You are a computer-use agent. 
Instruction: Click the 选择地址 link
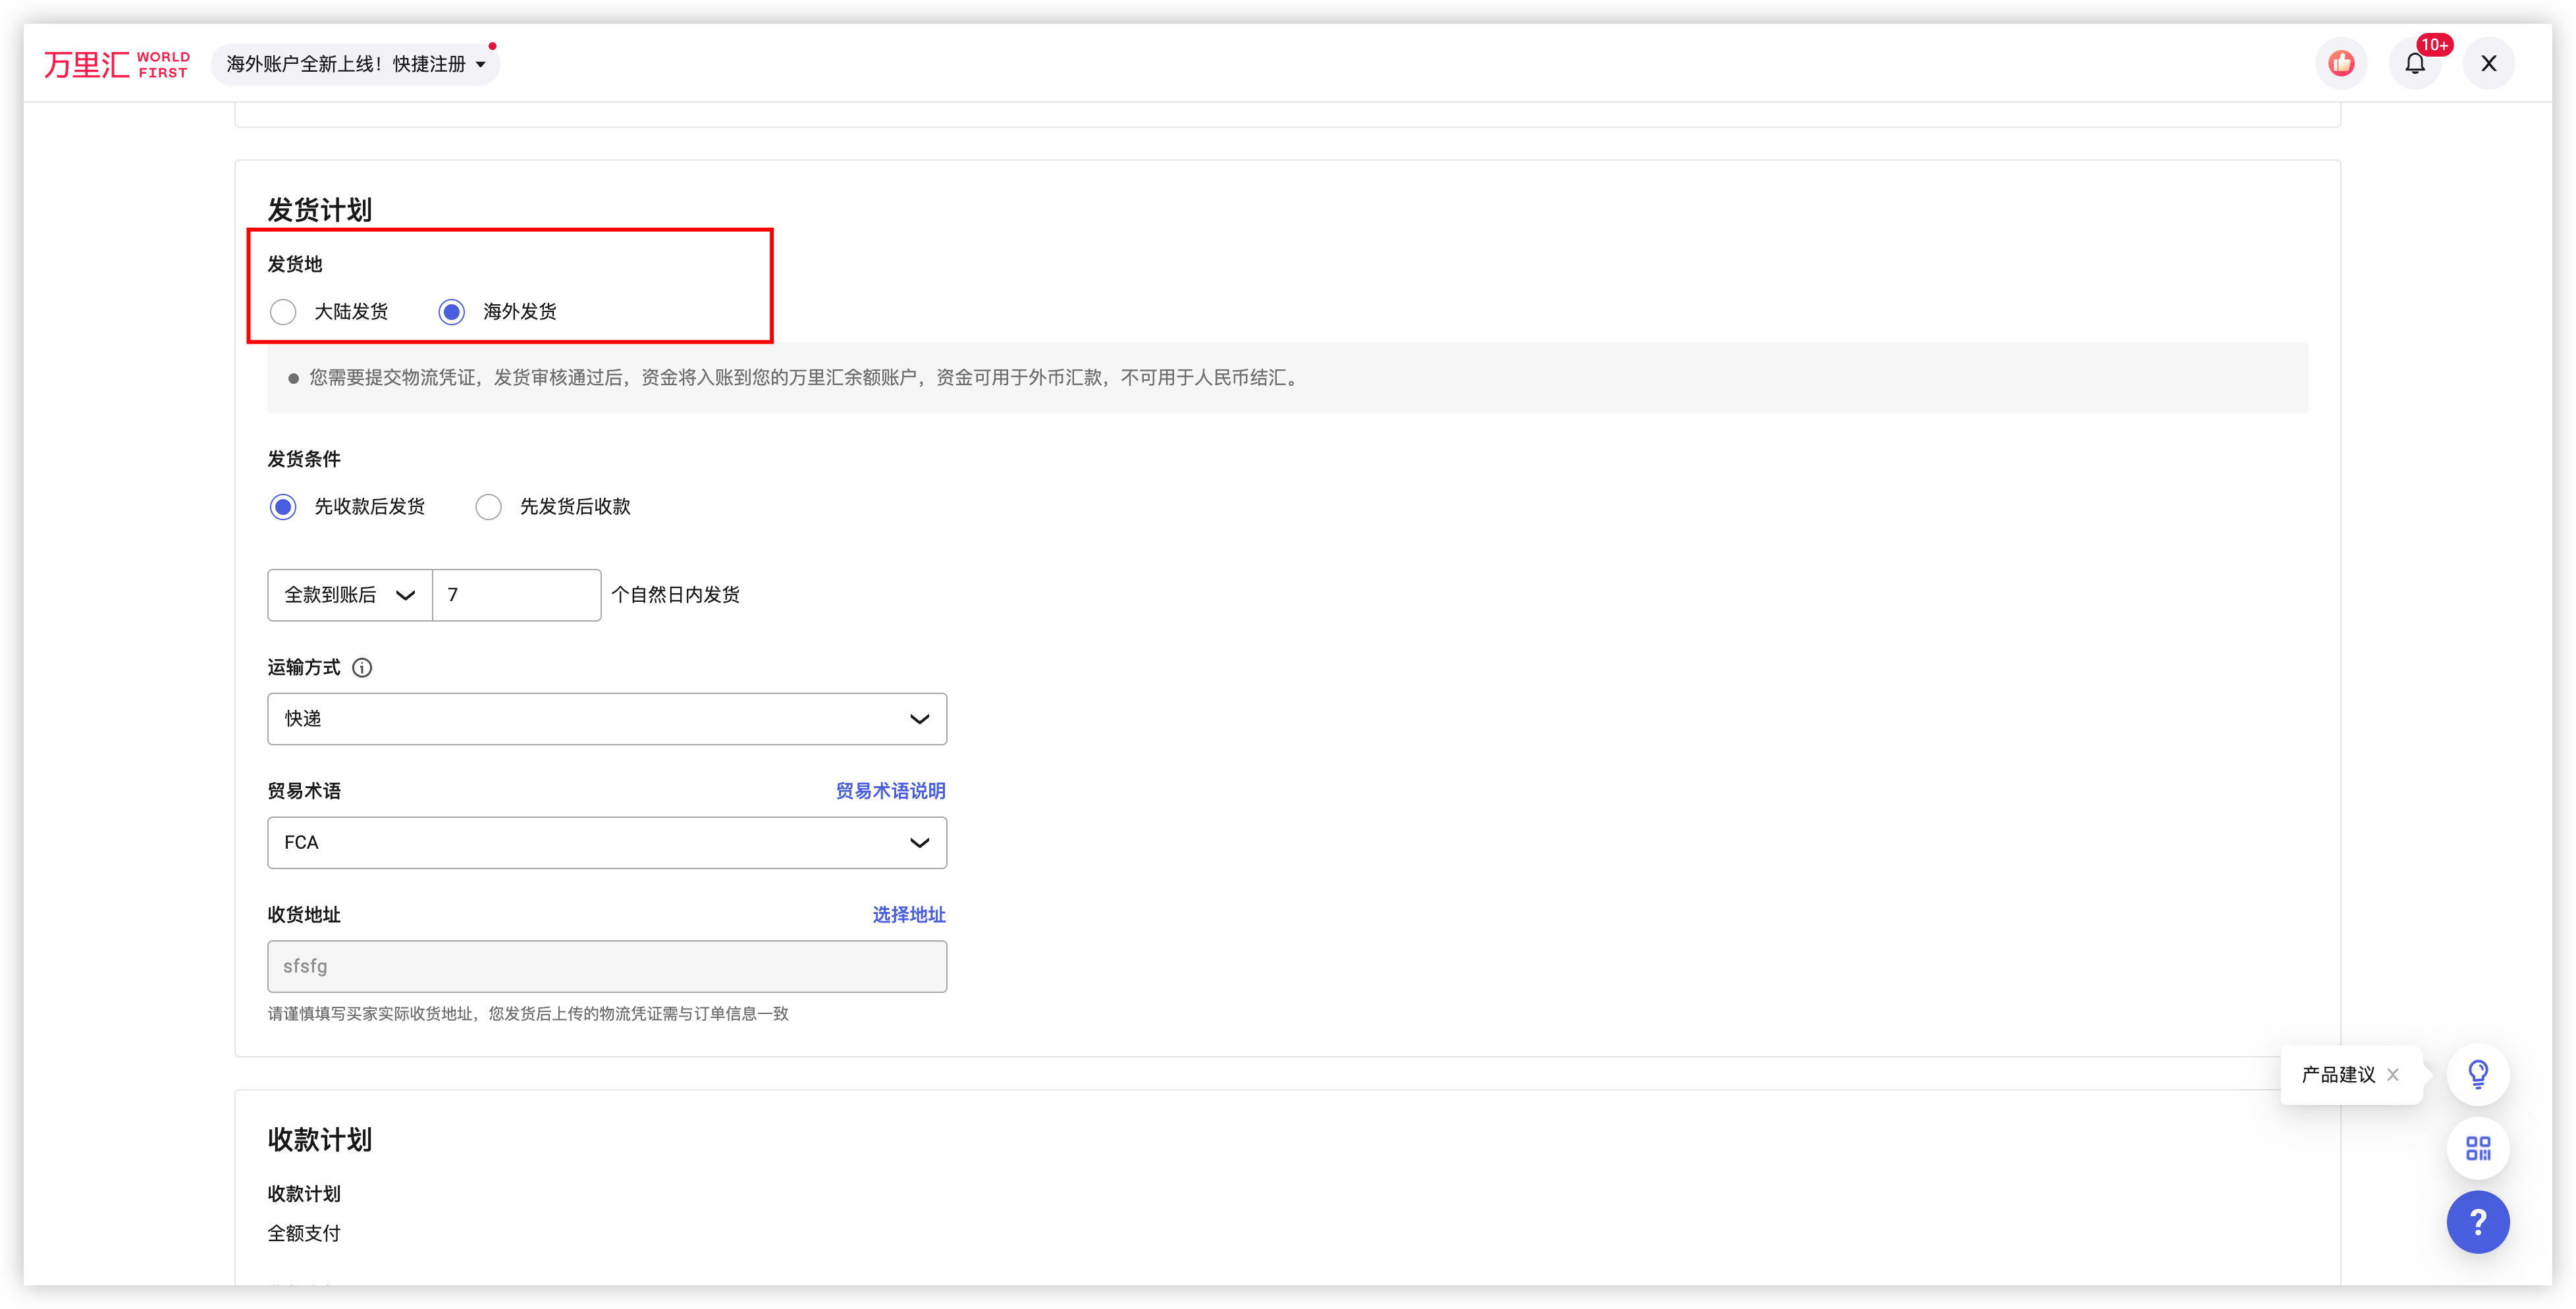[x=908, y=915]
